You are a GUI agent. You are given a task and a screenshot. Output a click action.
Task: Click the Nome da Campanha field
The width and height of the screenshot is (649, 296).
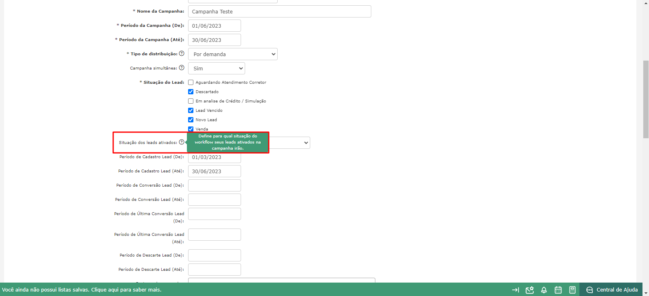pyautogui.click(x=280, y=11)
